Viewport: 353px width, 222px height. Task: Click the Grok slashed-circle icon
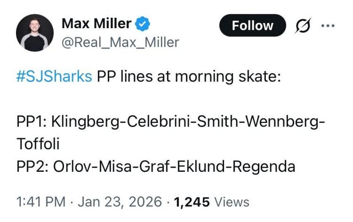pyautogui.click(x=301, y=25)
